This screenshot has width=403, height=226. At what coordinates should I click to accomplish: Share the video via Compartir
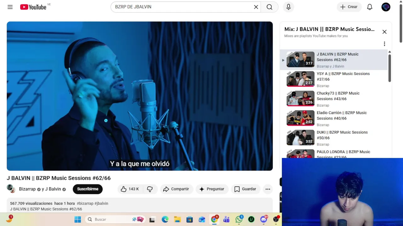pyautogui.click(x=176, y=189)
